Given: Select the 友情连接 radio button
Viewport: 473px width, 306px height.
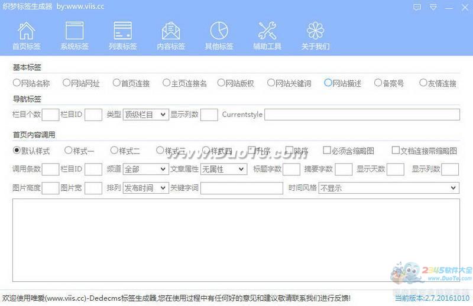Looking at the screenshot, I should [423, 83].
